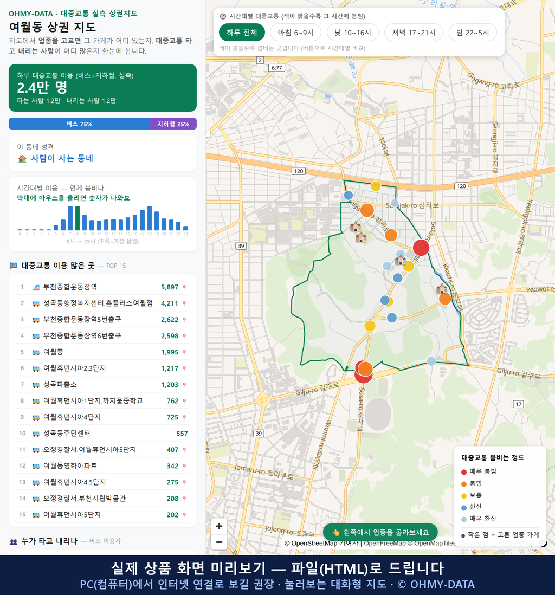The height and width of the screenshot is (595, 555).
Task: Select 부천종합운동장역5번출구 row
Action: [102, 320]
